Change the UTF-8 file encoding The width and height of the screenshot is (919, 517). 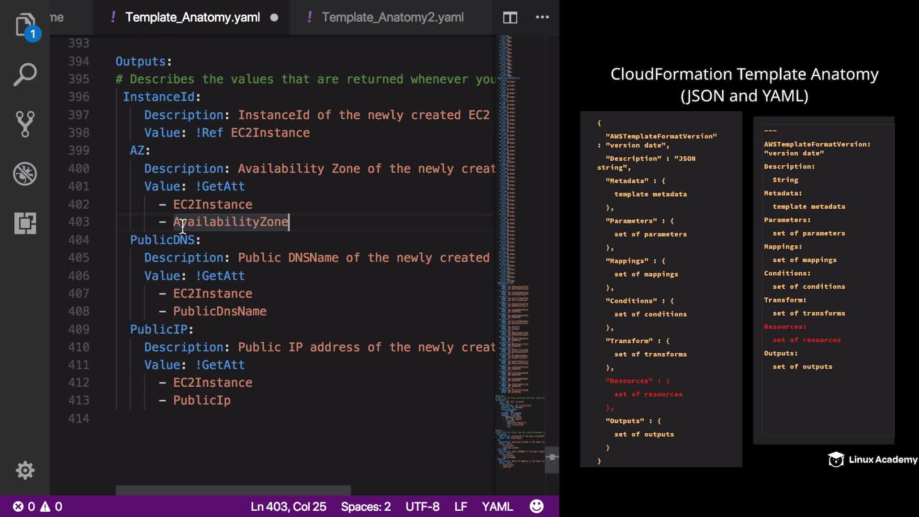422,506
